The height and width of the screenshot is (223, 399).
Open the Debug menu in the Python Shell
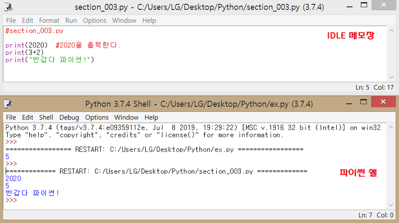[69, 118]
